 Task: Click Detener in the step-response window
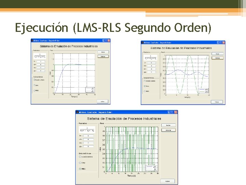(x=103, y=56)
